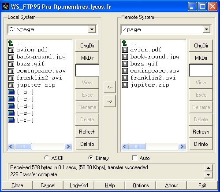The height and width of the screenshot is (192, 220).
Task: Click the file icon of local jupiter.zip
Action: (x=11, y=85)
